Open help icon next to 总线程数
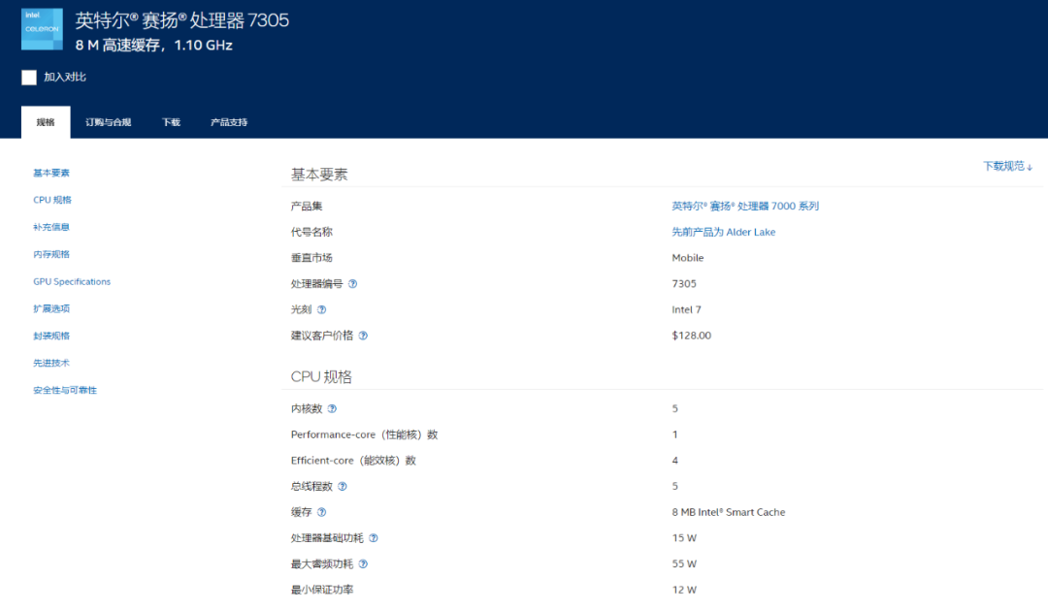Image resolution: width=1048 pixels, height=610 pixels. click(343, 487)
